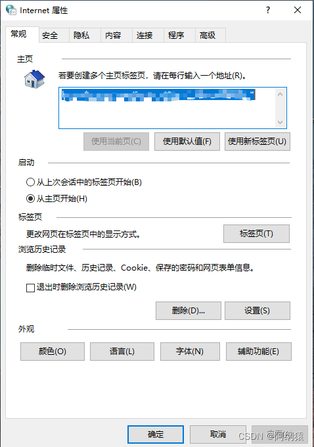This screenshot has height=447, width=314.
Task: Click the question mark help button
Action: click(268, 11)
